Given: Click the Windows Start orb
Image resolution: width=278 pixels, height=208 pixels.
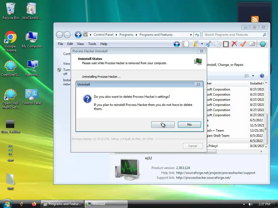Looking at the screenshot, I should point(7,203).
